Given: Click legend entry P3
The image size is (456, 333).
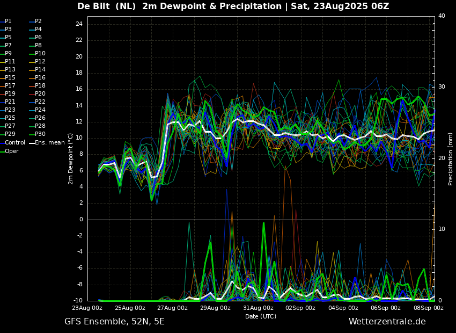Looking at the screenshot, I should coord(6,29).
